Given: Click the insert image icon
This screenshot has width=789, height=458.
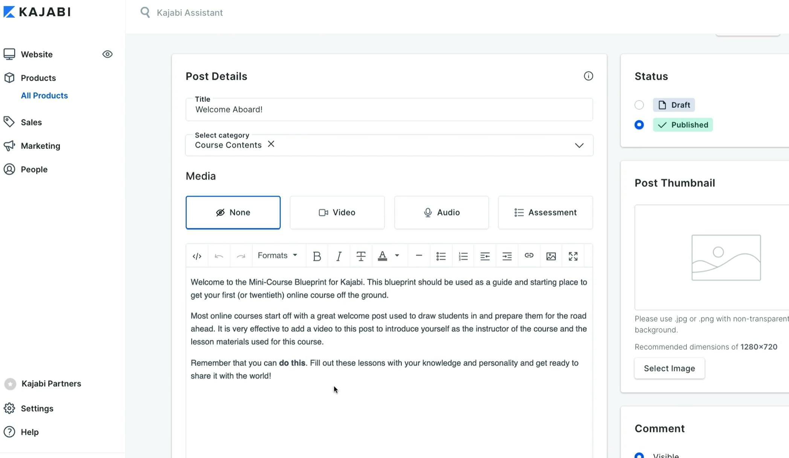Looking at the screenshot, I should point(551,256).
